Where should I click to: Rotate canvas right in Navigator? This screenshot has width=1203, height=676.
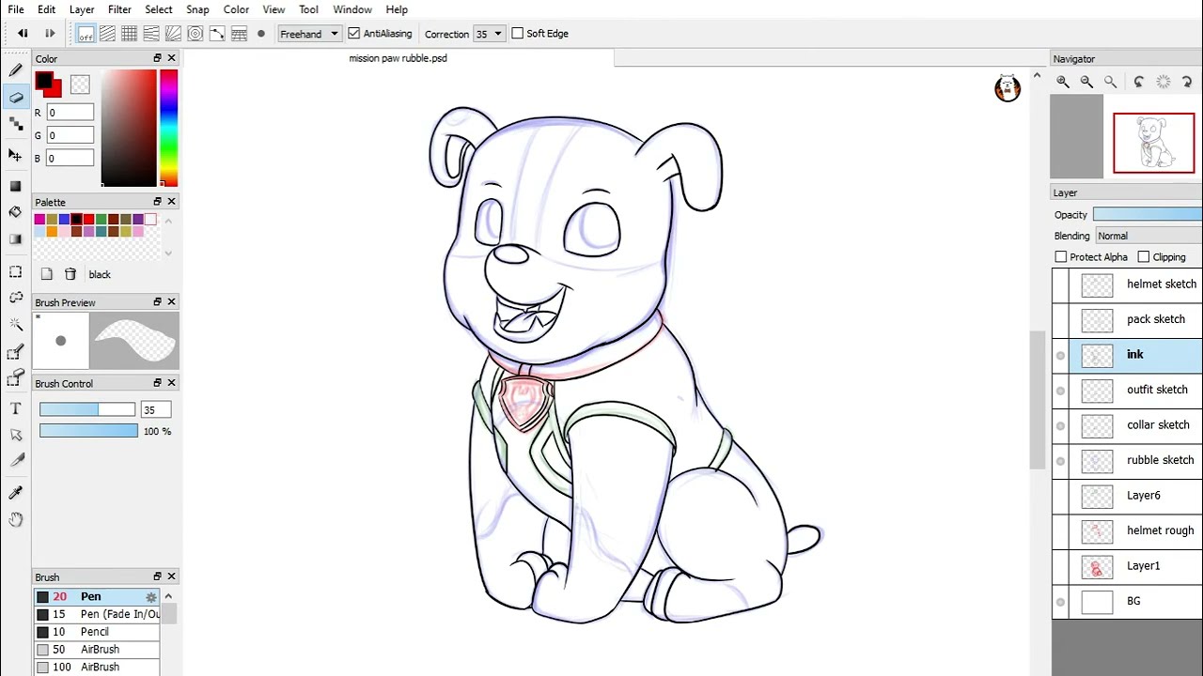tap(1187, 83)
